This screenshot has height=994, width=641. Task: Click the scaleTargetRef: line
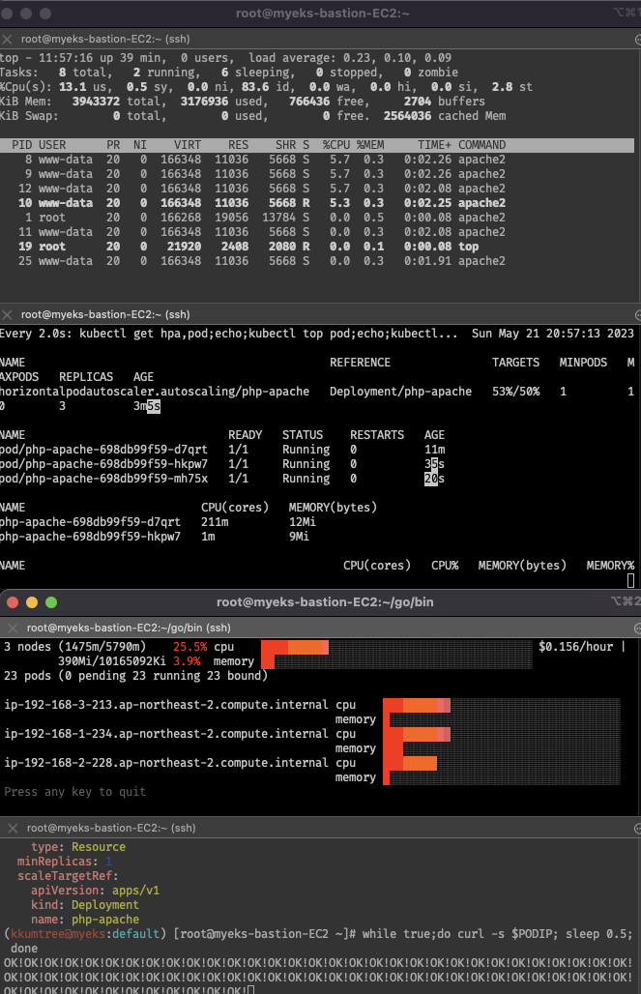coord(68,876)
